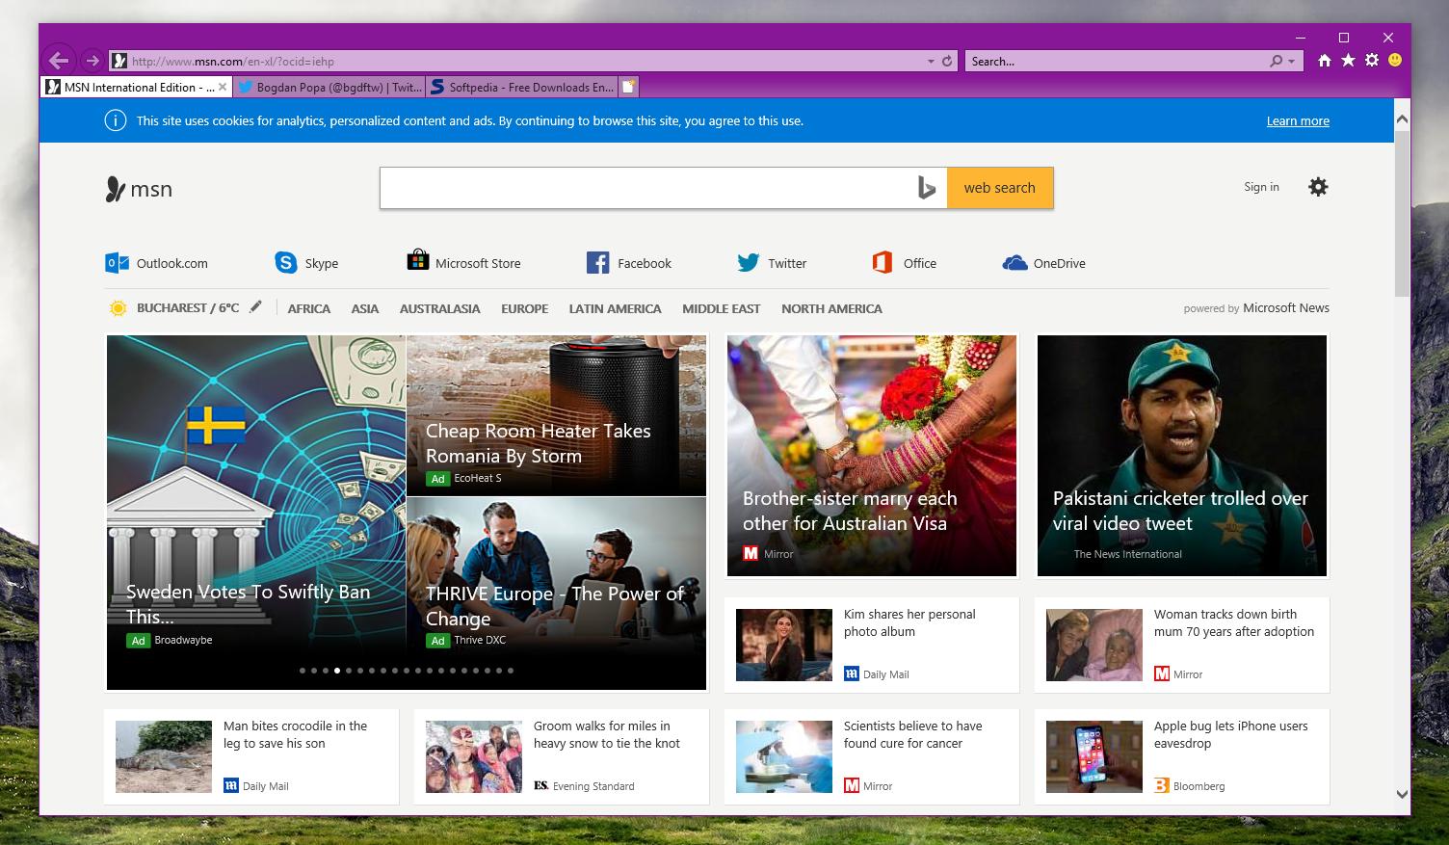Refresh the page using the reload icon

point(947,61)
